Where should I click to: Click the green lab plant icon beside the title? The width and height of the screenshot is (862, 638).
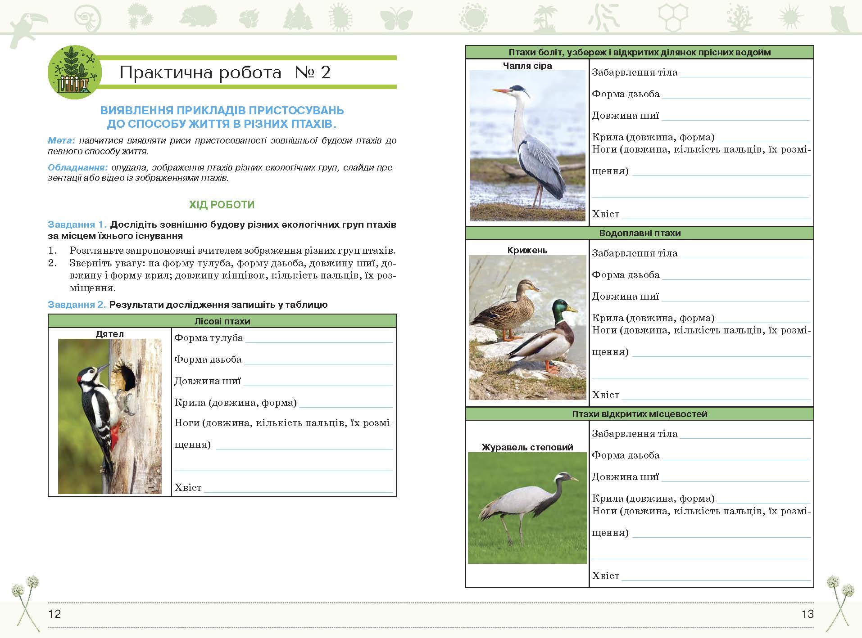tap(75, 72)
